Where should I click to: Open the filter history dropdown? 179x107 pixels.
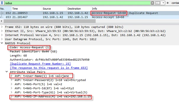[x=163, y=3]
